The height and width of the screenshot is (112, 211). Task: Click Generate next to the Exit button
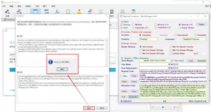pos(133,97)
